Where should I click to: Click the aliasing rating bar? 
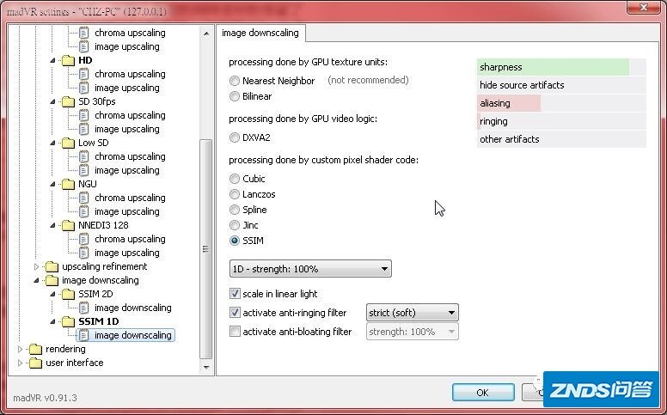(561, 103)
